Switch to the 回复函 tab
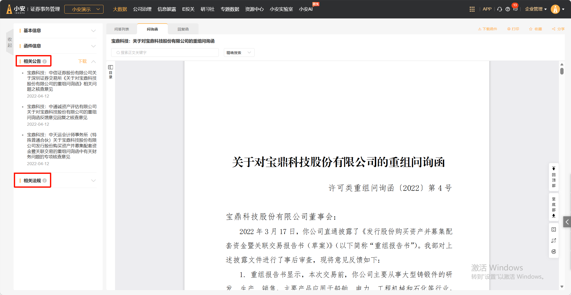 pos(183,29)
